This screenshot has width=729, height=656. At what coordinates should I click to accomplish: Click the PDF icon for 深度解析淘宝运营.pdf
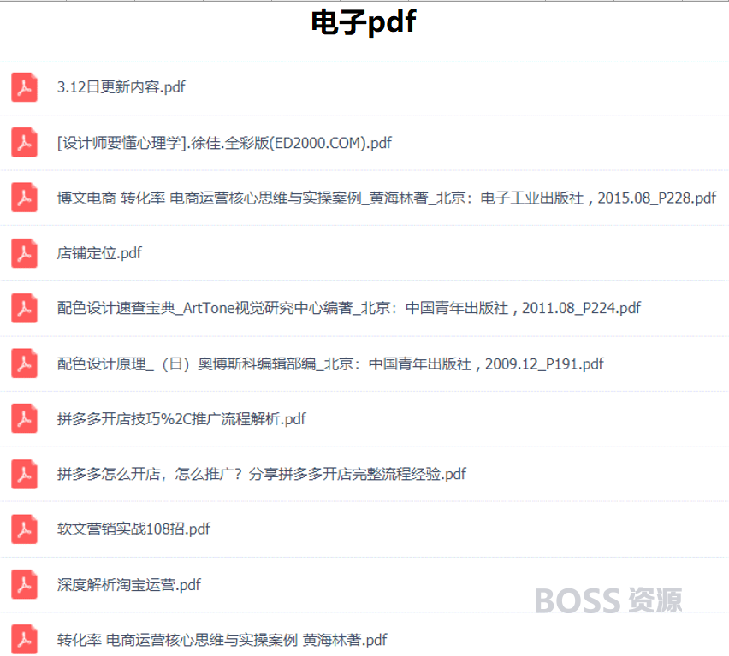(24, 584)
